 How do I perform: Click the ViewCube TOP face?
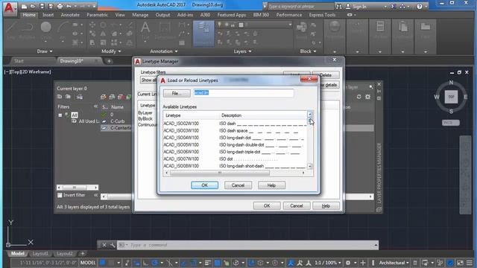451,97
